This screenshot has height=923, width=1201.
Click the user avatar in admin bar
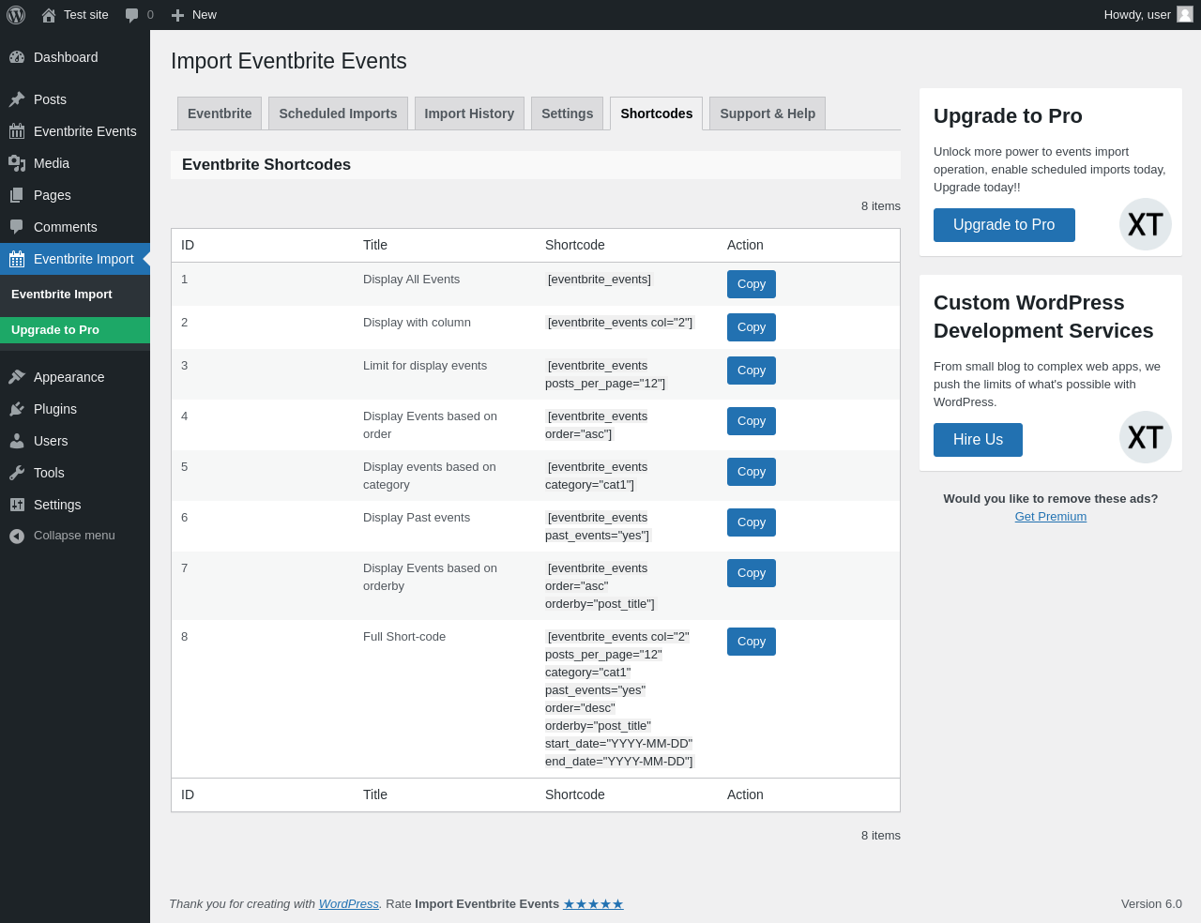[x=1185, y=14]
